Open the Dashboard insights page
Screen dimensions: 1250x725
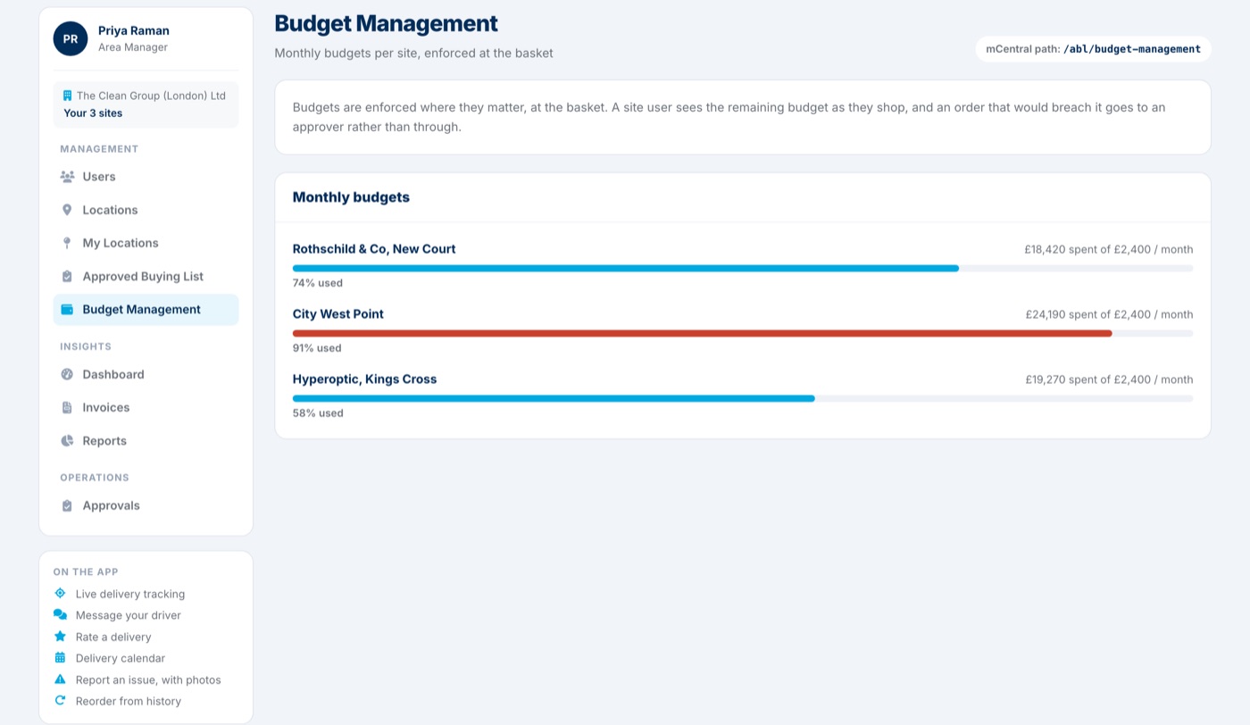pos(146,374)
